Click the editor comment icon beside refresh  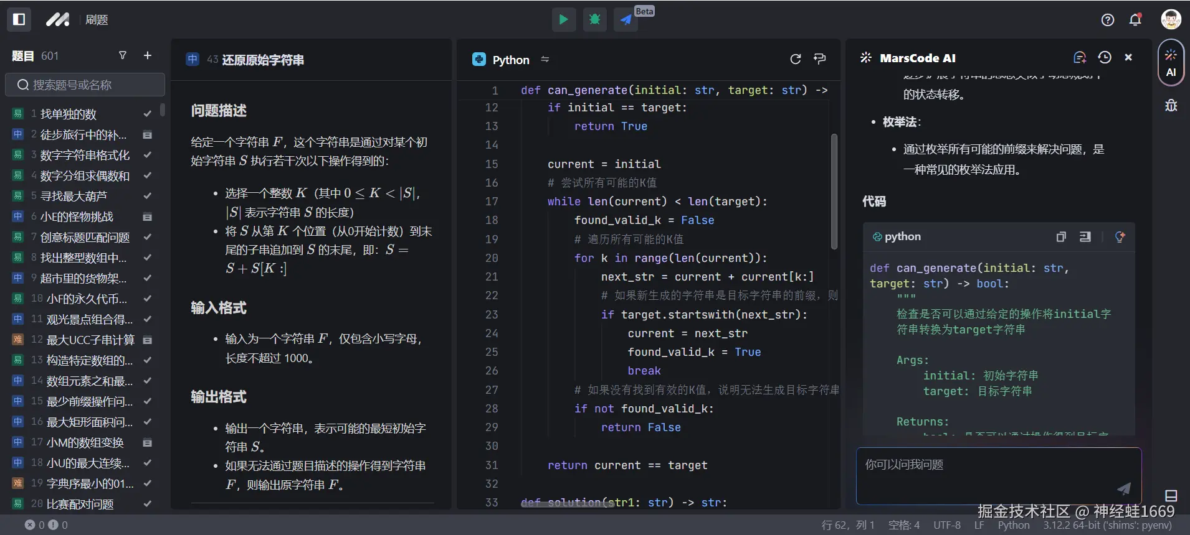click(x=820, y=59)
